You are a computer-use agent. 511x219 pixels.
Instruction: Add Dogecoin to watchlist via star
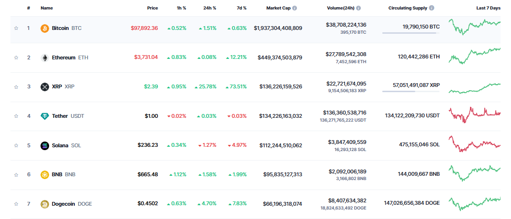16,204
